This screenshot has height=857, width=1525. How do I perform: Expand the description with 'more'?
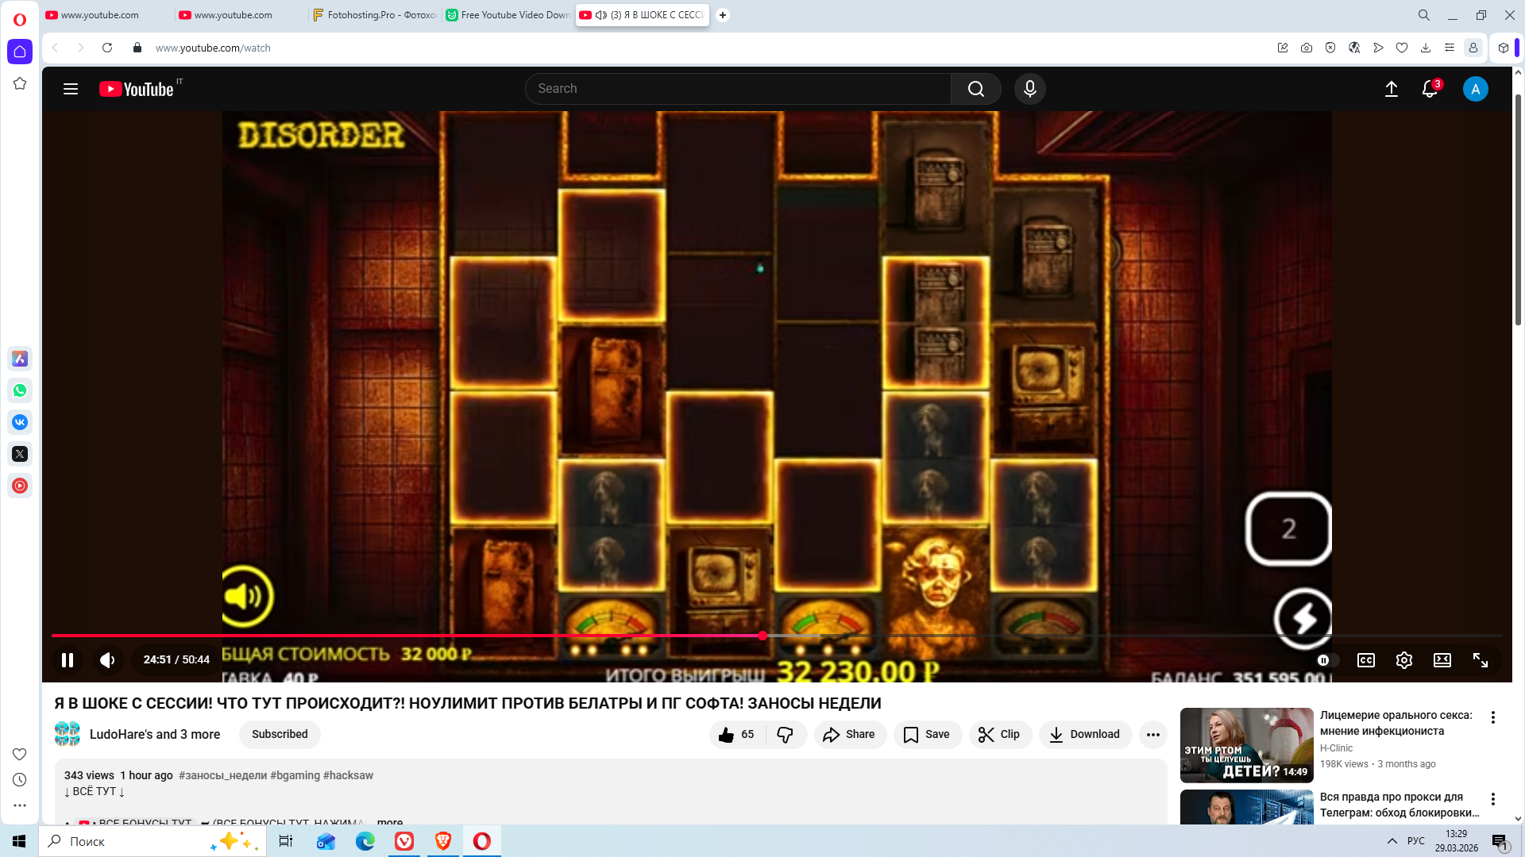(x=389, y=821)
